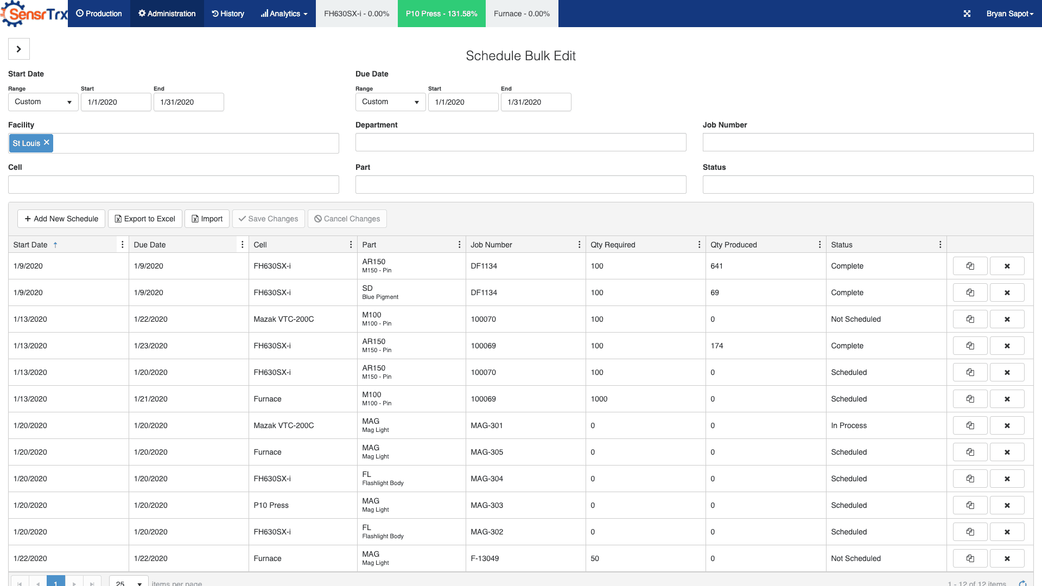1042x586 pixels.
Task: Open the Start Date Range dropdown
Action: (x=43, y=101)
